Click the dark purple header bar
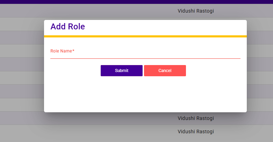Viewport: 273px width, 142px height. pyautogui.click(x=136, y=2)
